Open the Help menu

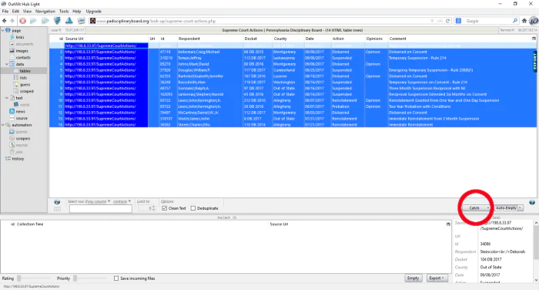click(77, 12)
